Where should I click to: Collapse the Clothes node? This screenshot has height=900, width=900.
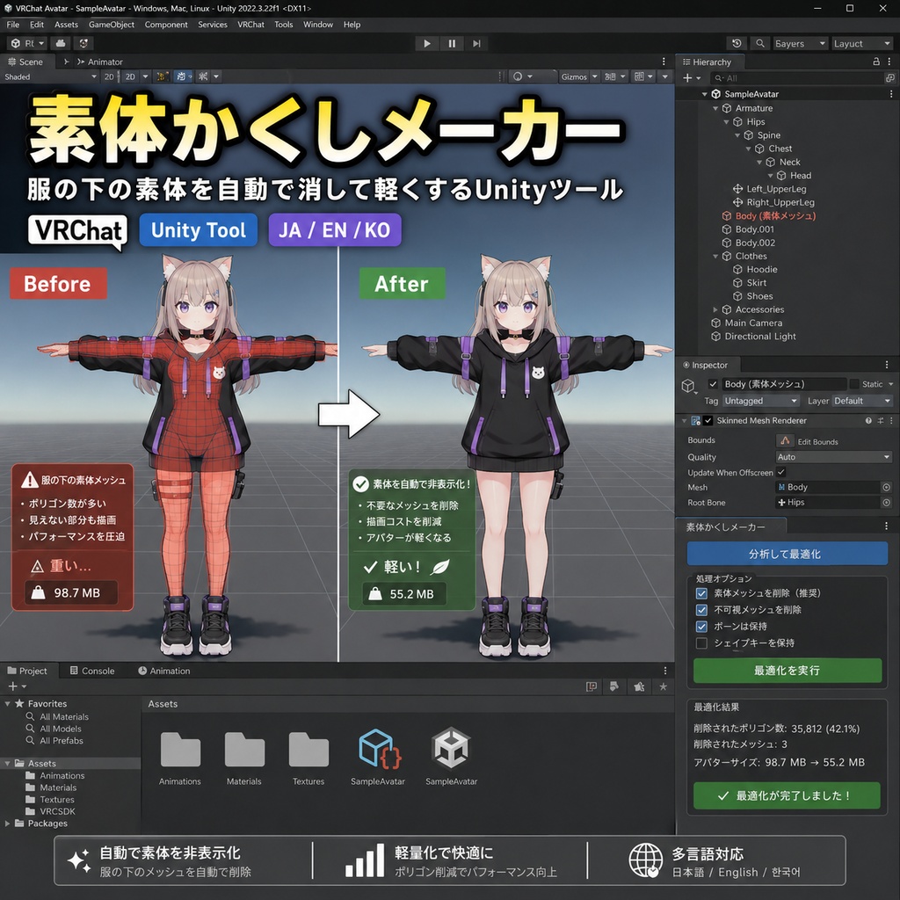point(715,256)
